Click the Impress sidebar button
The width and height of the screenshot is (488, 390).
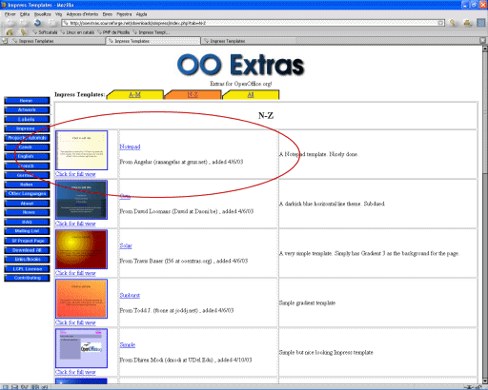[x=27, y=128]
